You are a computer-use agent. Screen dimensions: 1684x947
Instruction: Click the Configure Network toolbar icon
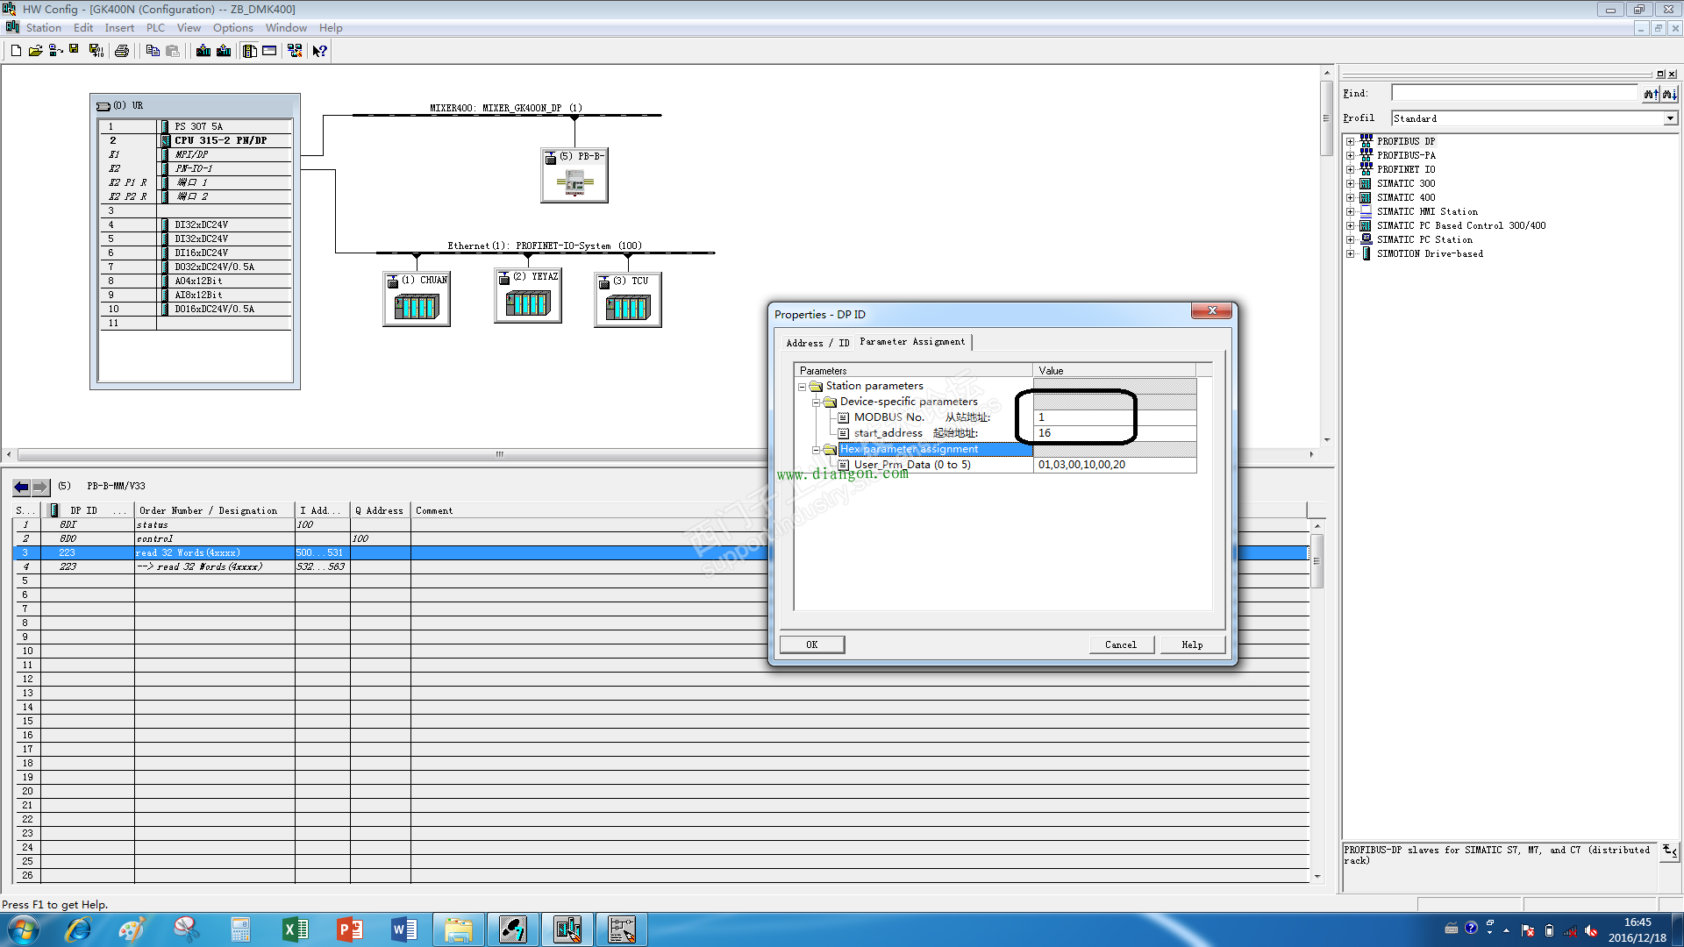(x=295, y=51)
